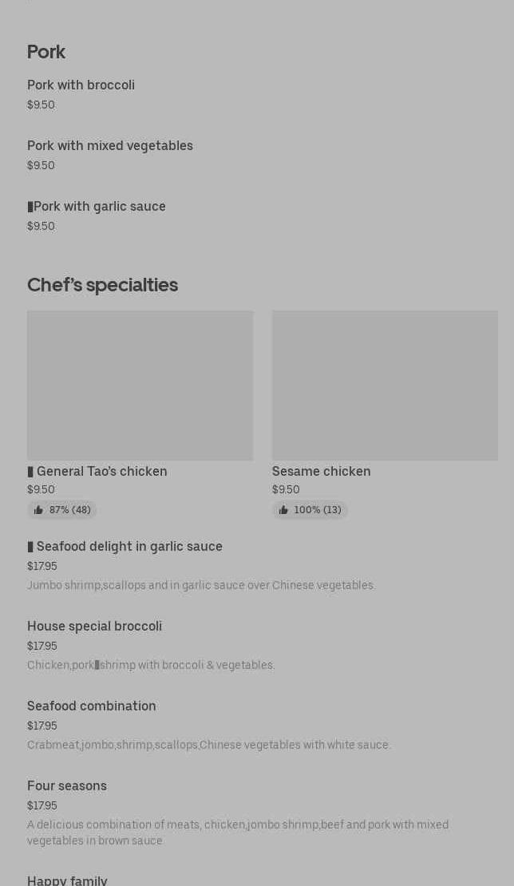The width and height of the screenshot is (514, 886).
Task: Open Happy family dish
Action: (x=67, y=880)
